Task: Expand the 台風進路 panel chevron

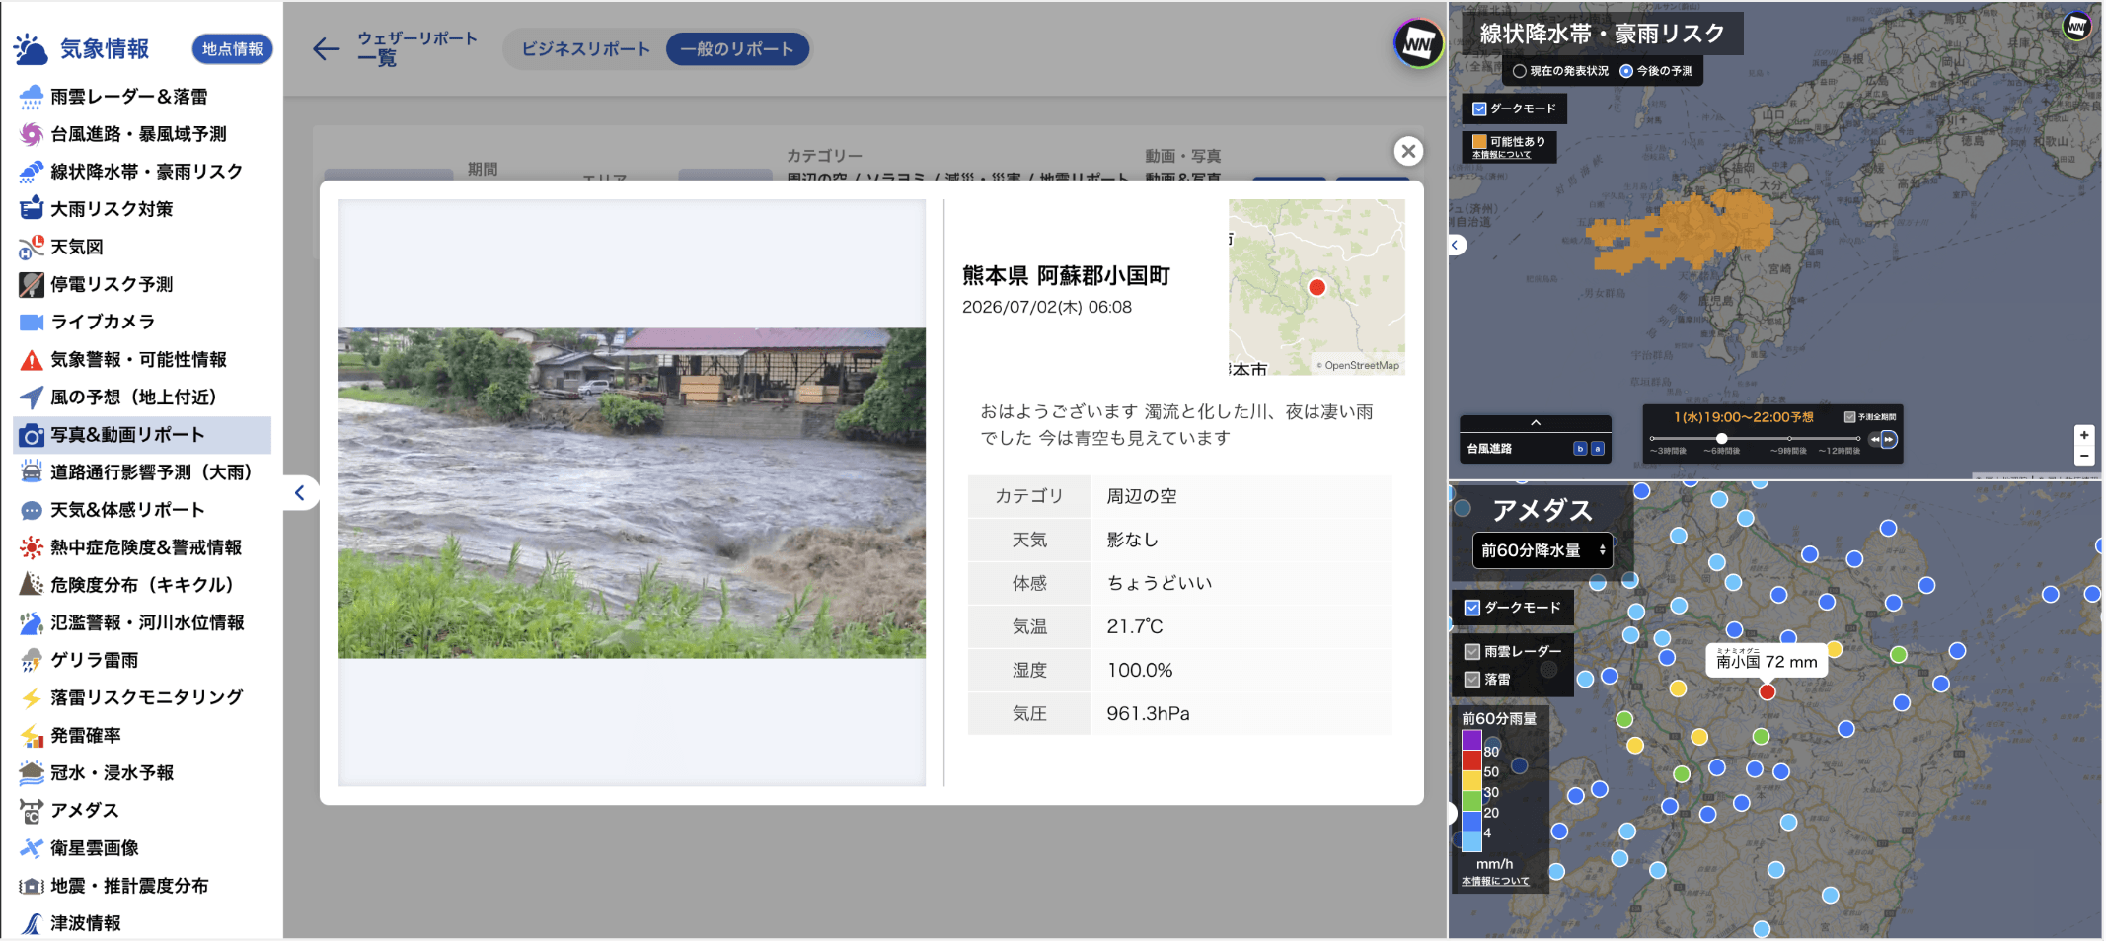Action: coord(1536,423)
